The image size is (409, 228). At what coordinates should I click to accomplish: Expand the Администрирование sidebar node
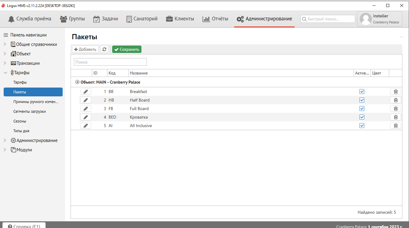point(5,140)
